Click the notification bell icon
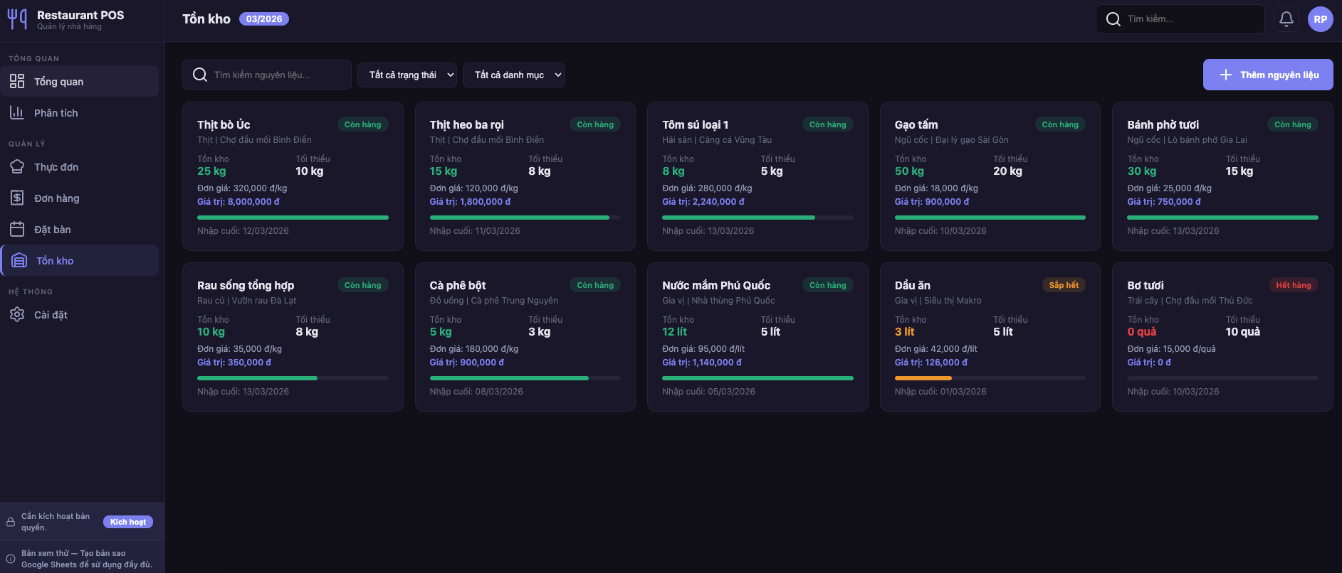Image resolution: width=1342 pixels, height=573 pixels. click(x=1286, y=19)
